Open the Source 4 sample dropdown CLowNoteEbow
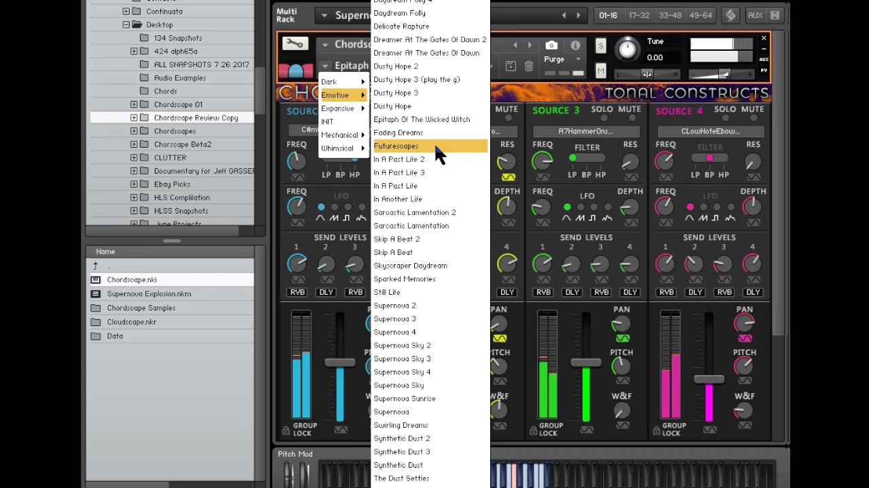 coord(710,131)
